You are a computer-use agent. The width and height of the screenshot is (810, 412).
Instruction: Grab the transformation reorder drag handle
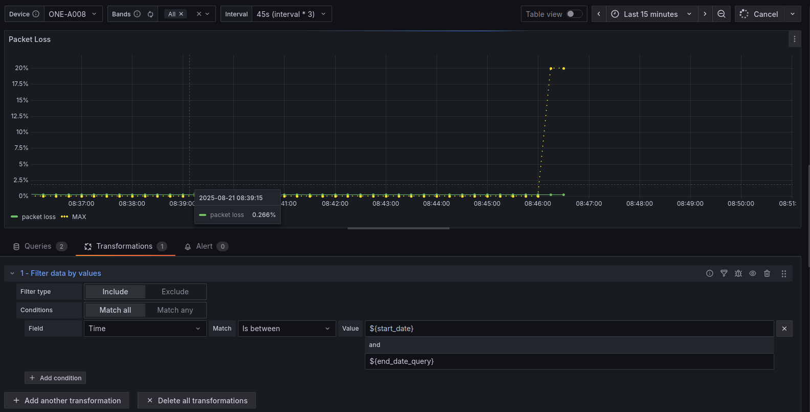(x=784, y=274)
